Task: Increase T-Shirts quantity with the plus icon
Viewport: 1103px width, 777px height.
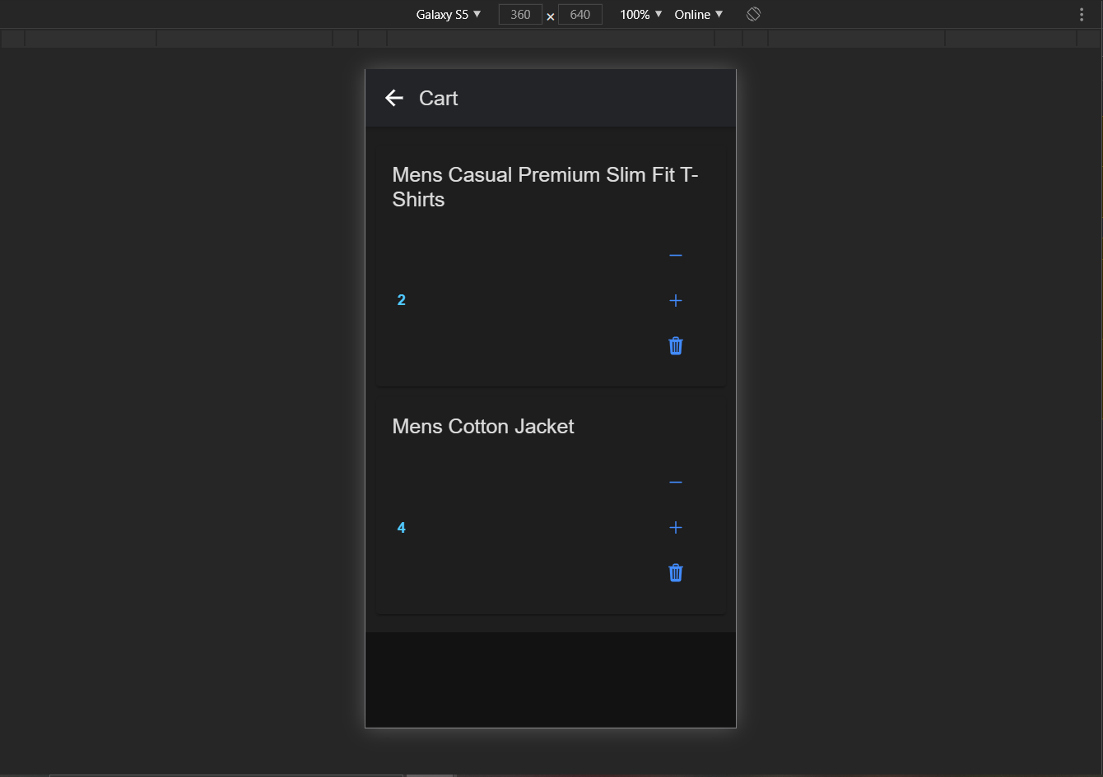Action: coord(675,300)
